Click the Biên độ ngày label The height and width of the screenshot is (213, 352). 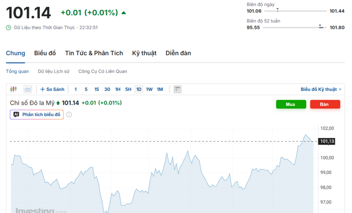pos(260,4)
